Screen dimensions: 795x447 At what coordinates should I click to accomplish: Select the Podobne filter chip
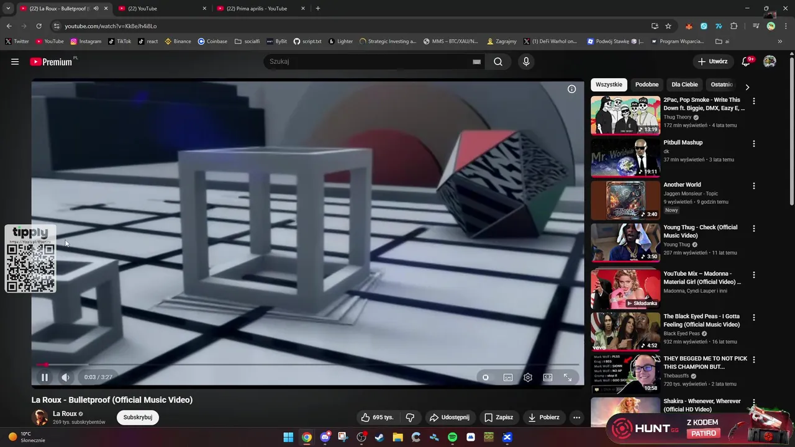click(x=647, y=84)
